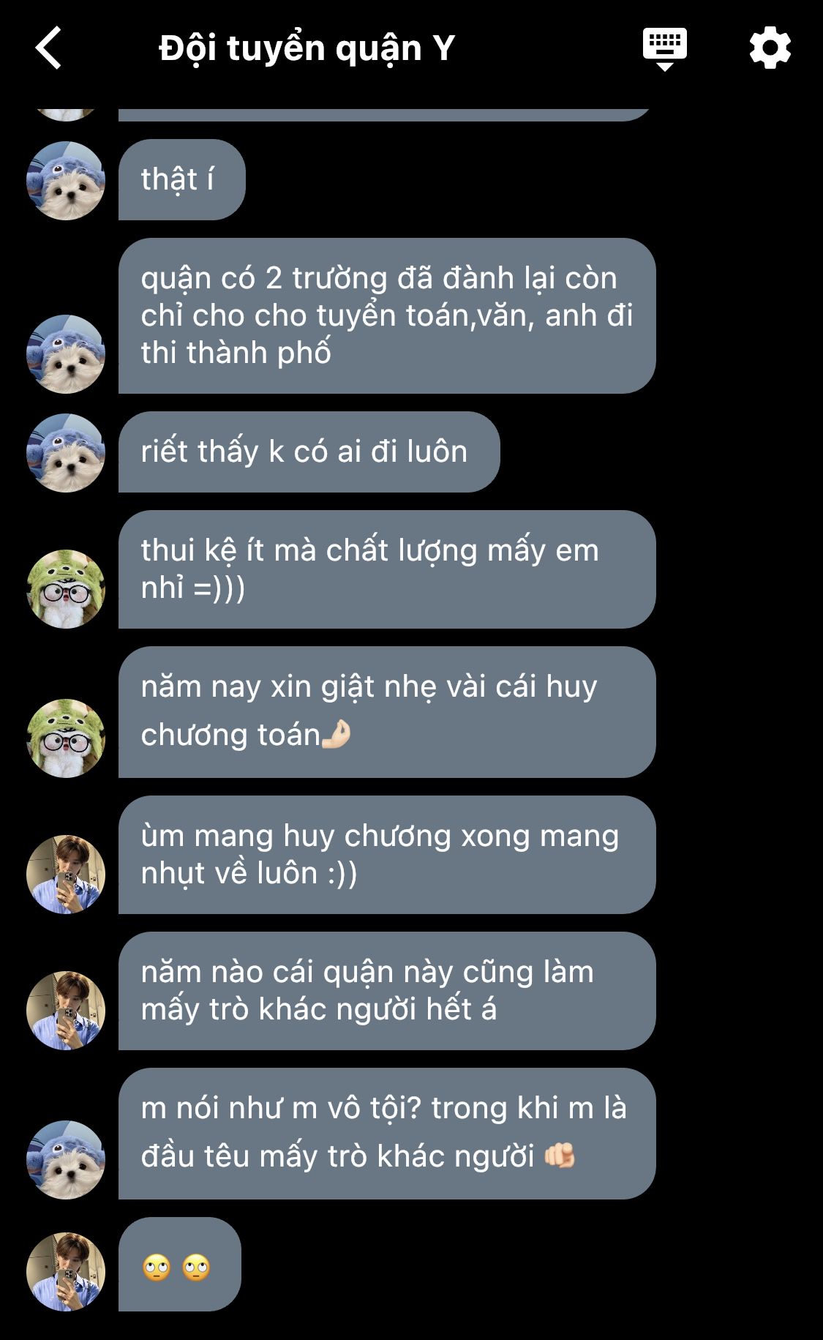Tap the back arrow icon

[48, 48]
